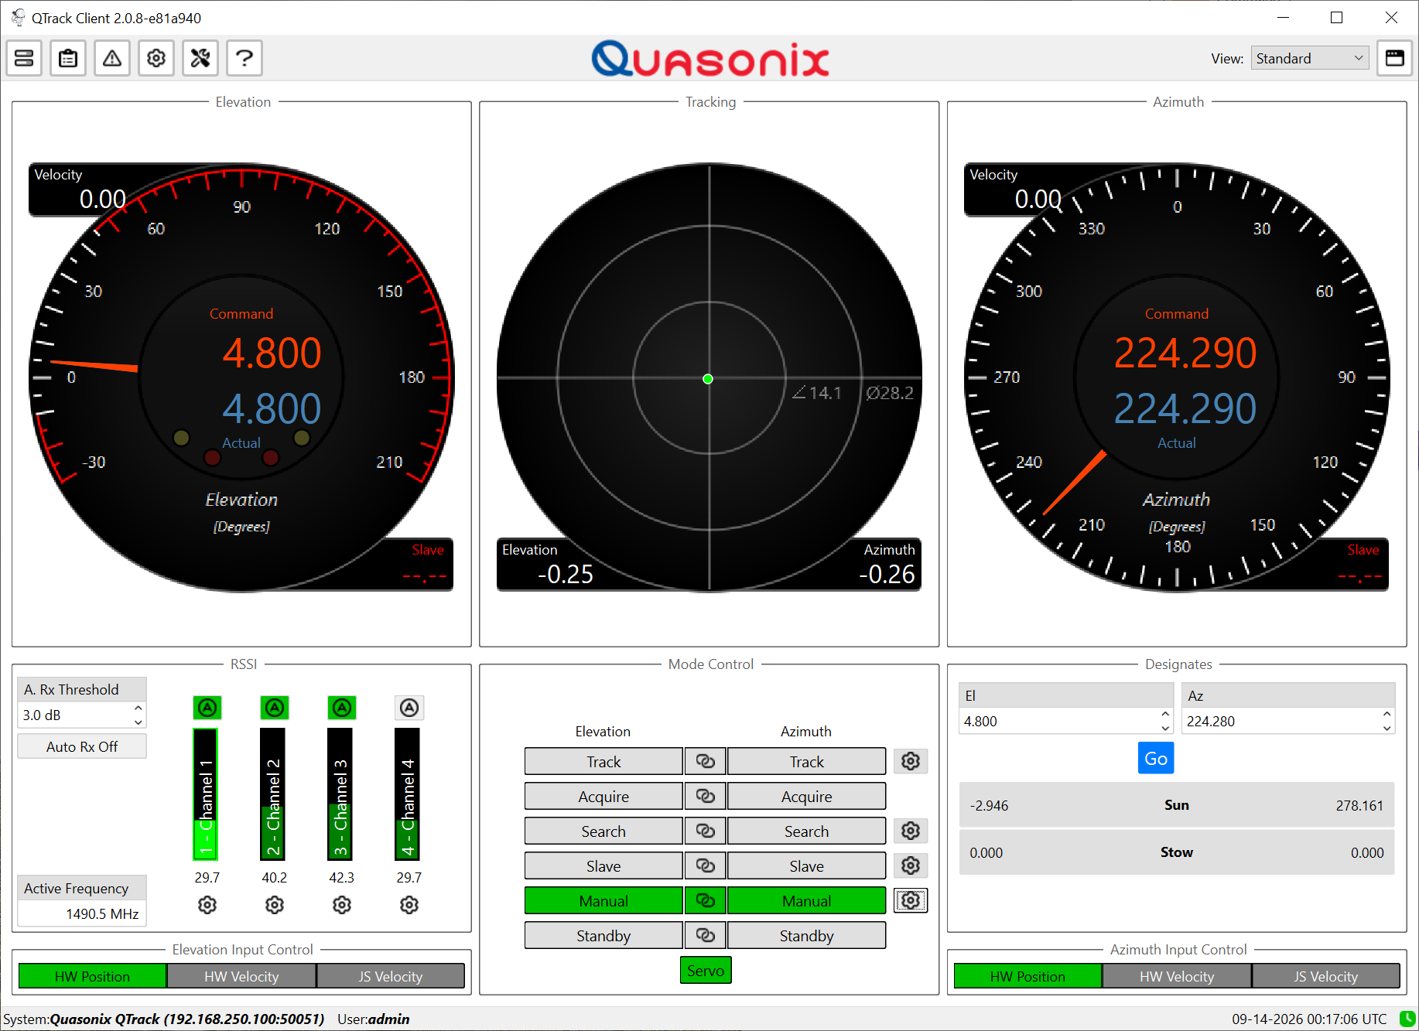Open Channel 1 settings gear

(207, 904)
